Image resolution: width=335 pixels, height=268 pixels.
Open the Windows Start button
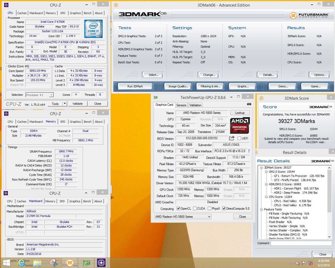(6, 263)
